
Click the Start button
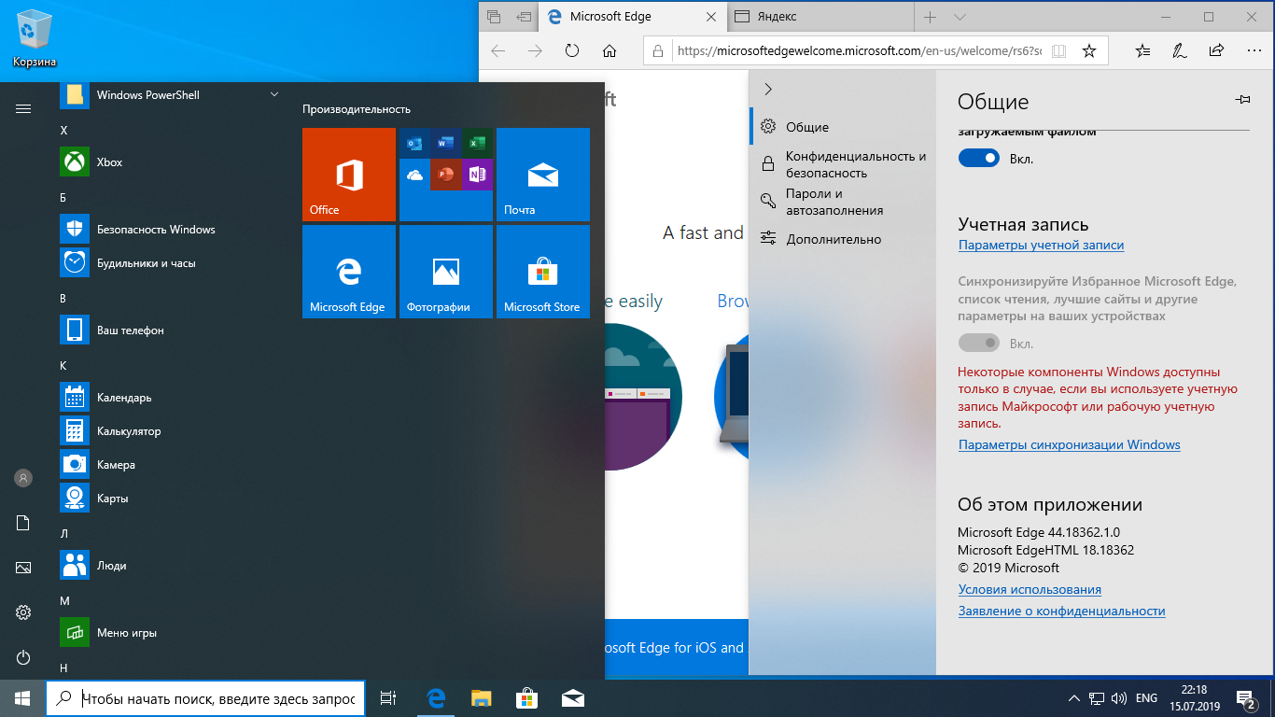click(22, 697)
